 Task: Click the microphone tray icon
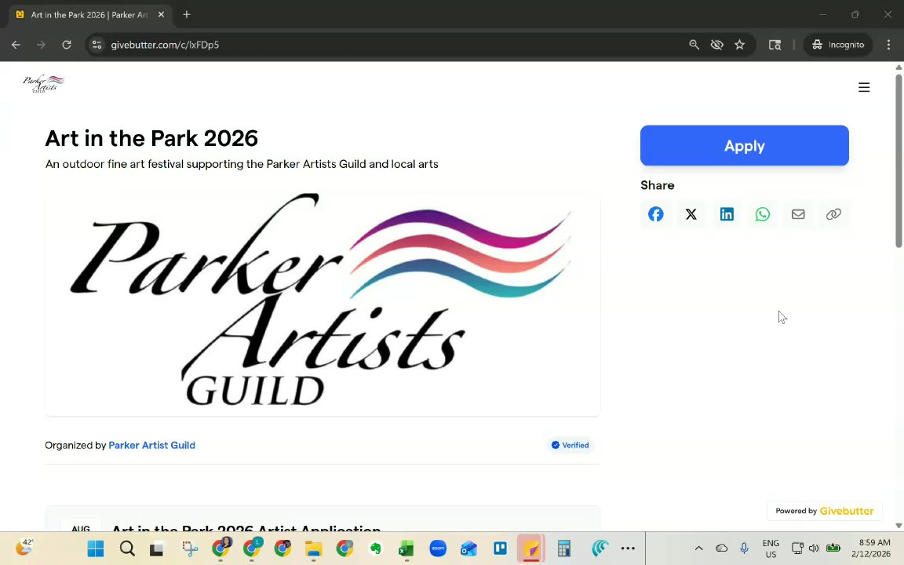point(744,549)
